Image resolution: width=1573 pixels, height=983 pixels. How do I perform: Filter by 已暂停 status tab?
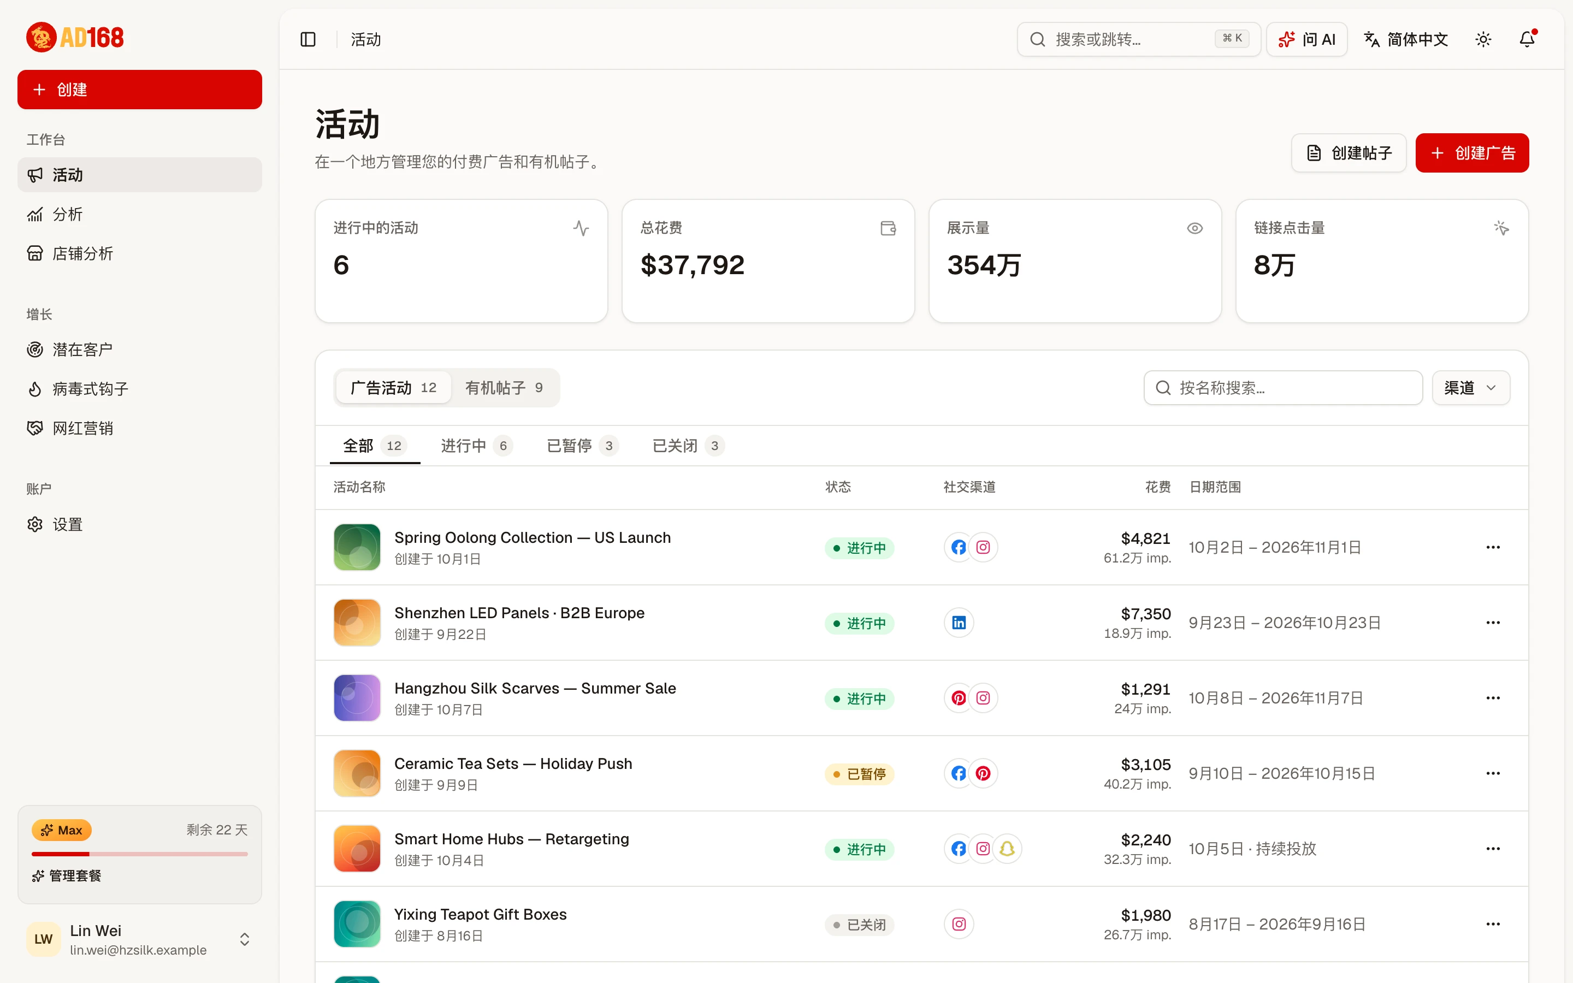point(582,446)
